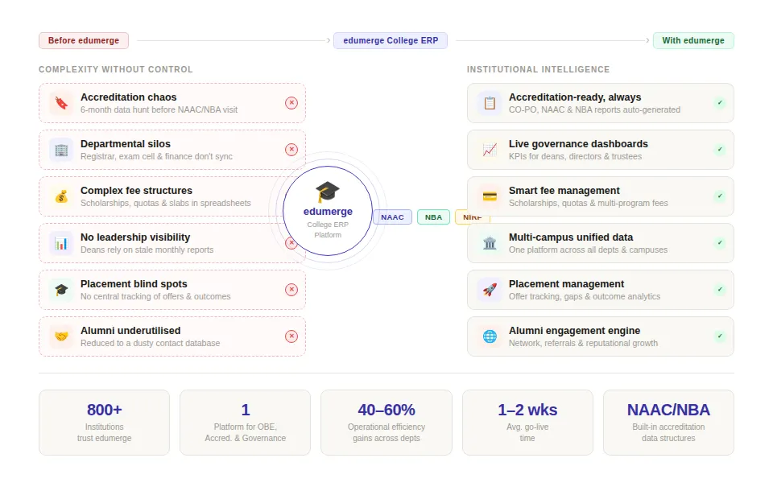This screenshot has width=773, height=491.
Task: Click the trend chart icon on Live governance dashboards
Action: pyautogui.click(x=490, y=150)
